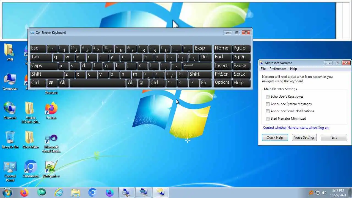Click the context menu key on On-Screen Keyboard
The height and width of the screenshot is (198, 352).
click(143, 83)
